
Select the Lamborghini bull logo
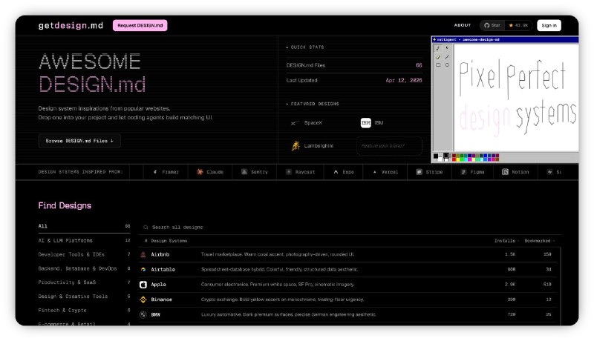pyautogui.click(x=295, y=146)
